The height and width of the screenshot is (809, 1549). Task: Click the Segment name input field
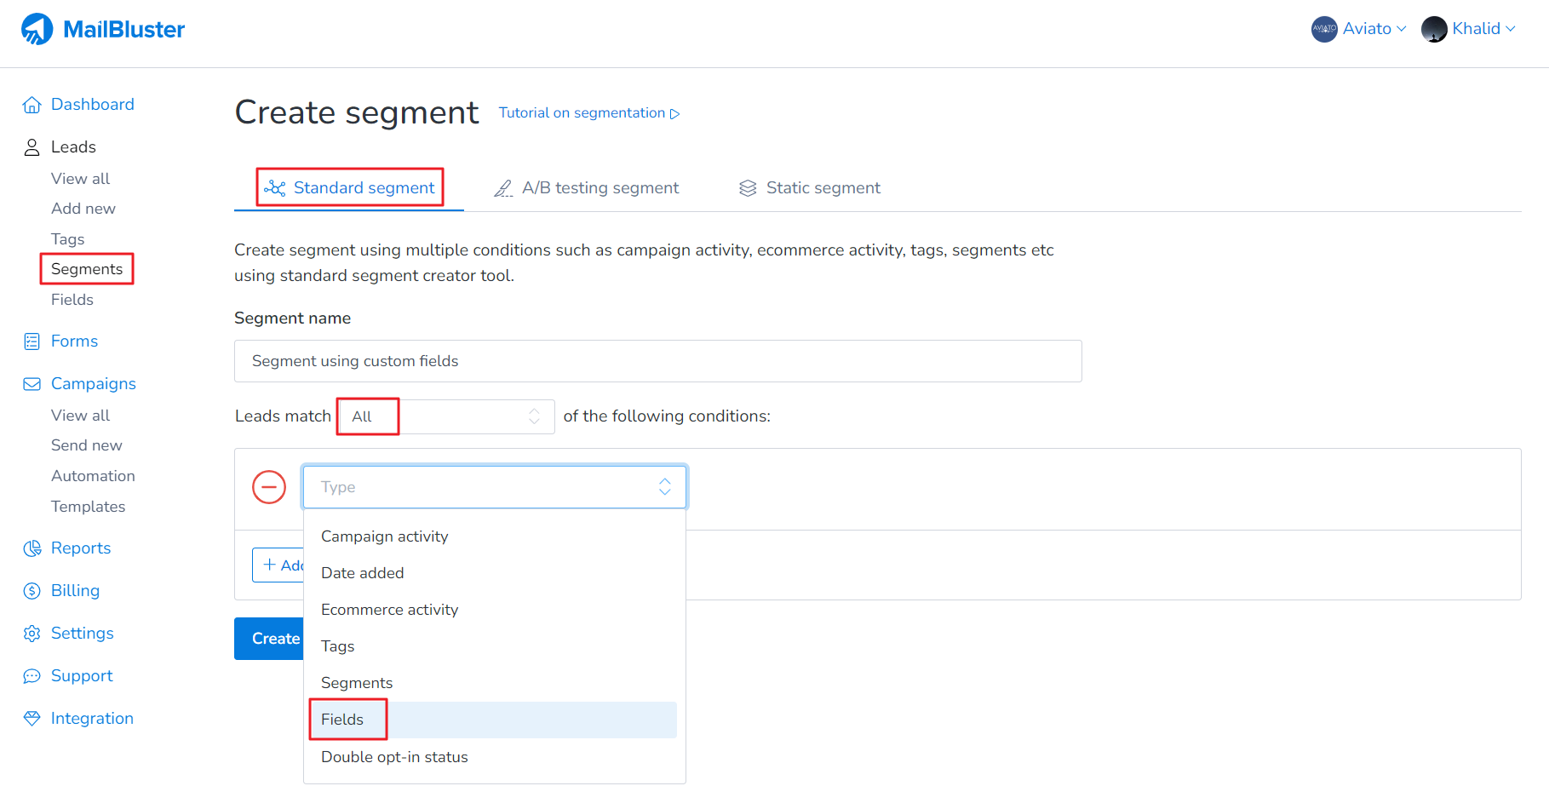[x=657, y=360]
